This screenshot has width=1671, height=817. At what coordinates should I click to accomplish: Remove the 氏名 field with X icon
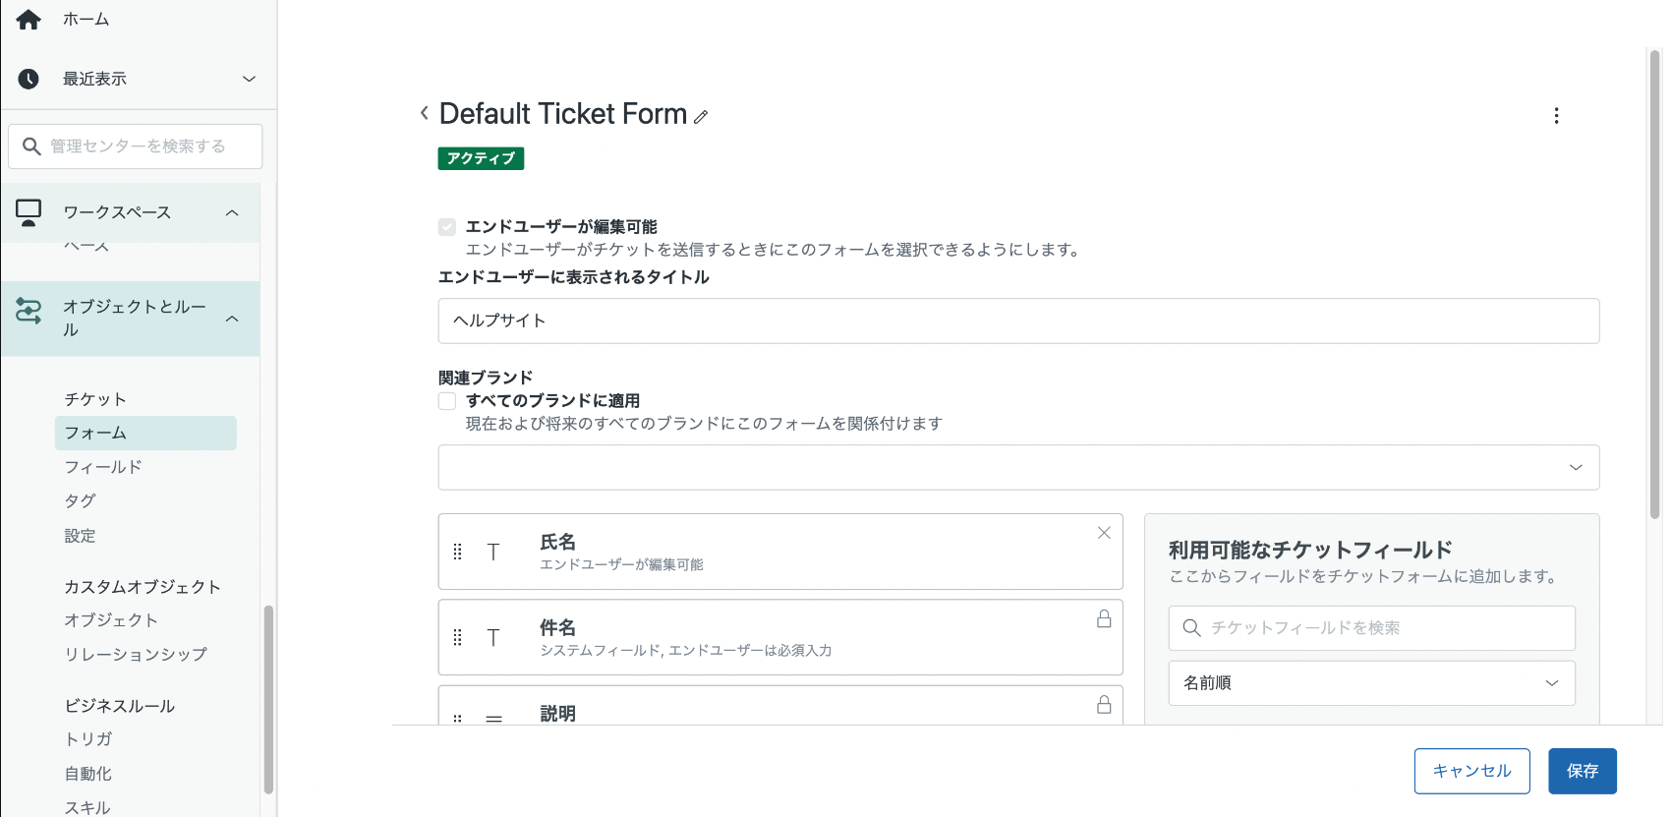coord(1104,533)
